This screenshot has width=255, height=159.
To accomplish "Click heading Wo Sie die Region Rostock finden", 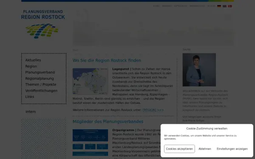I will (107, 60).
